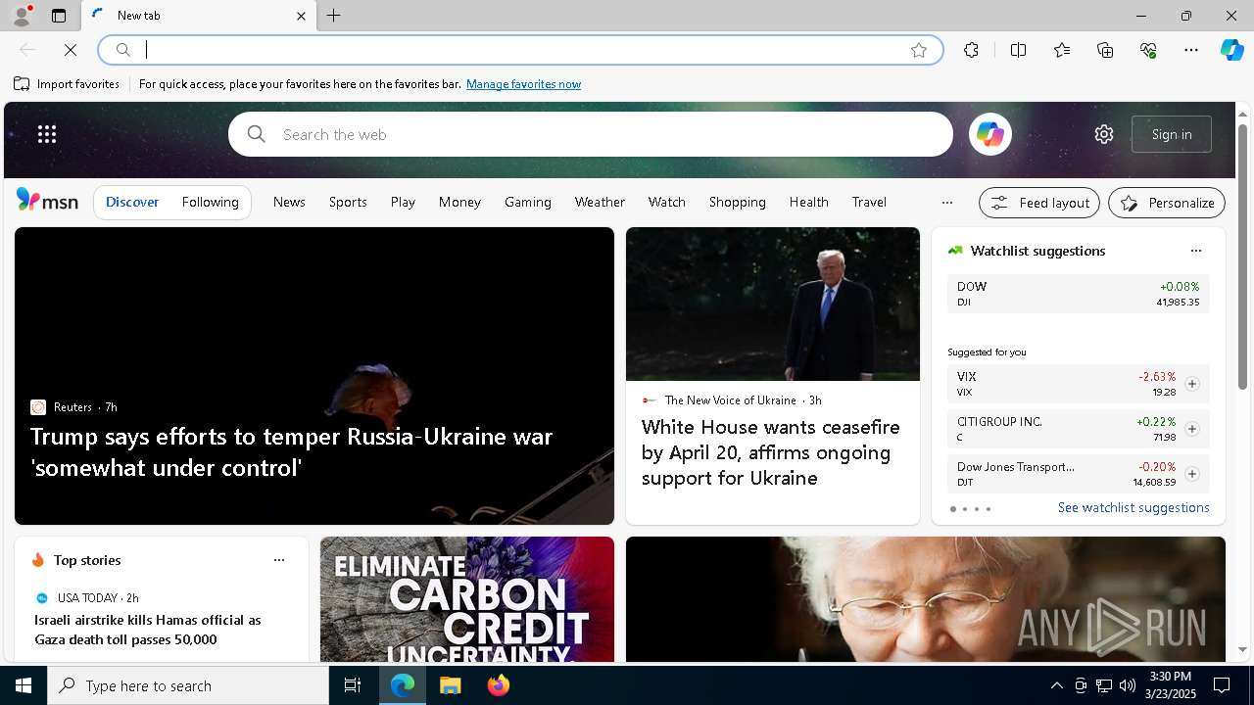Add this page to favorites star
Screen dimensions: 1254x705
click(x=919, y=50)
